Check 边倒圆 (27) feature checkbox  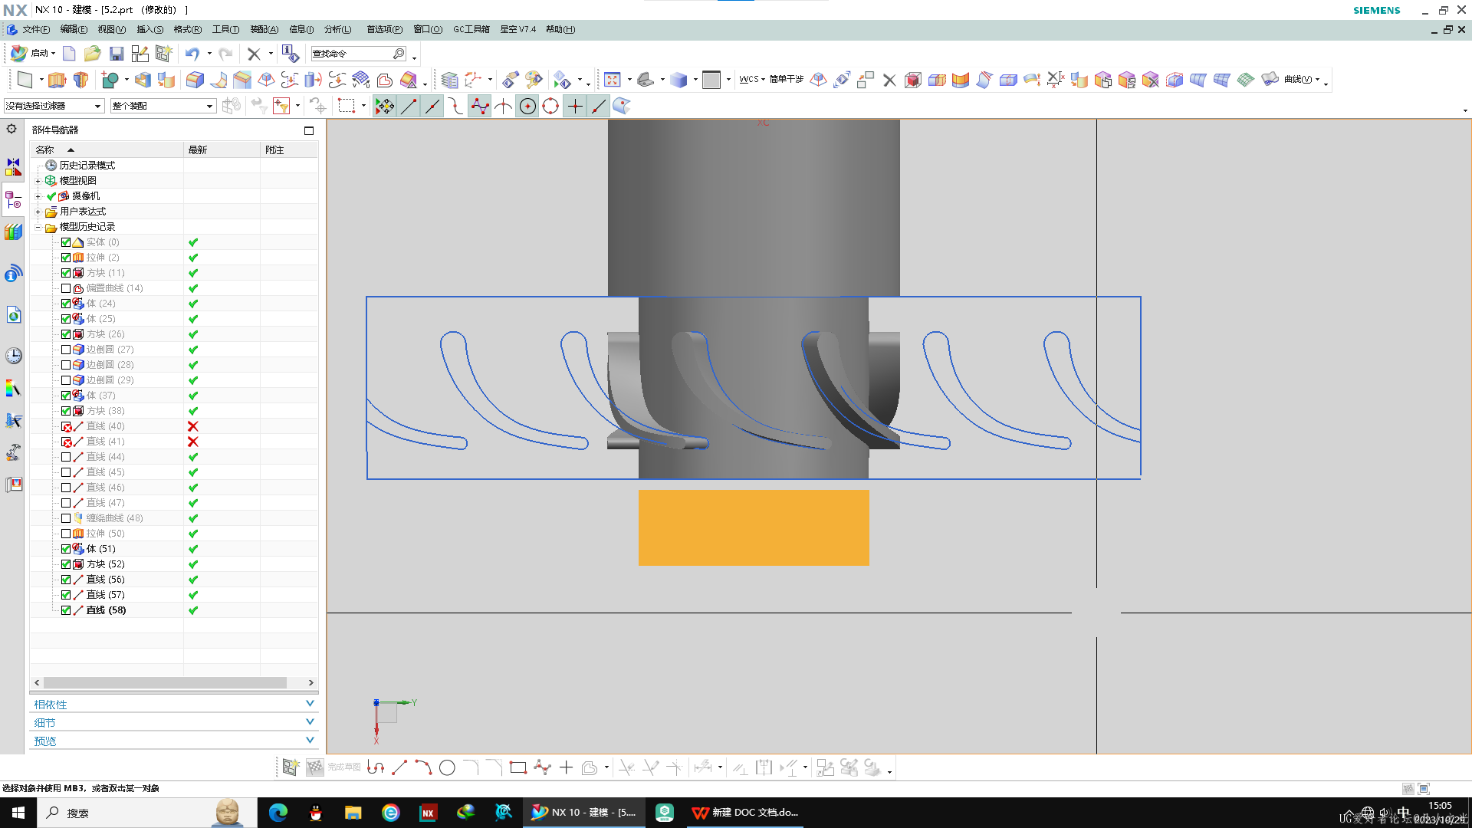coord(66,350)
